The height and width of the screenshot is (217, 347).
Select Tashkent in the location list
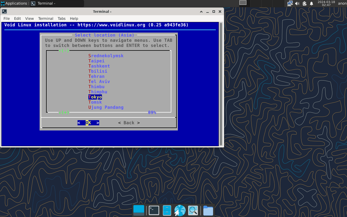[99, 66]
